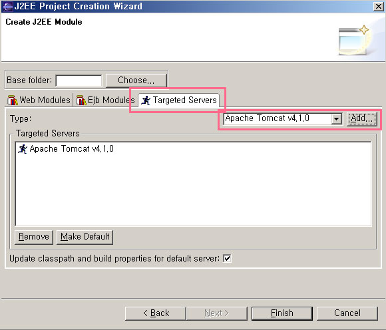Click the Apache Tomcat server icon in list
The height and width of the screenshot is (330, 386).
(23, 149)
